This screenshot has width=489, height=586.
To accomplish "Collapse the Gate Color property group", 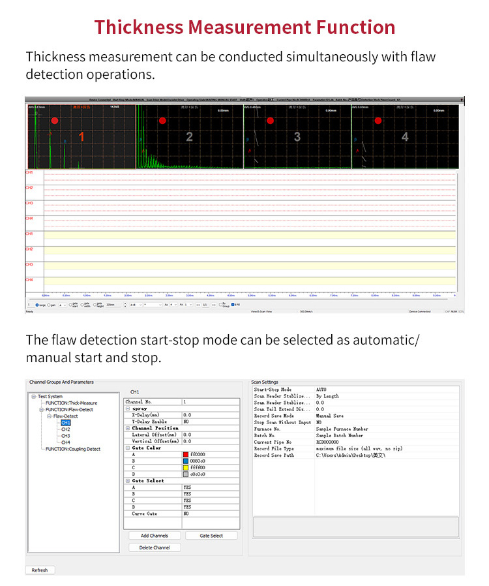I will (127, 448).
